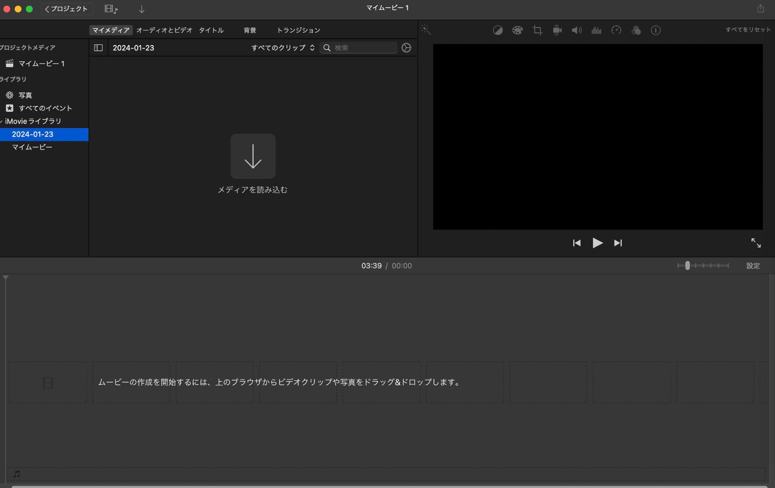775x488 pixels.
Task: Open browser settings gear icon
Action: click(406, 48)
